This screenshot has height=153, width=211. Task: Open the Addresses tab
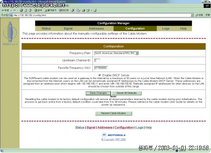click(x=96, y=29)
